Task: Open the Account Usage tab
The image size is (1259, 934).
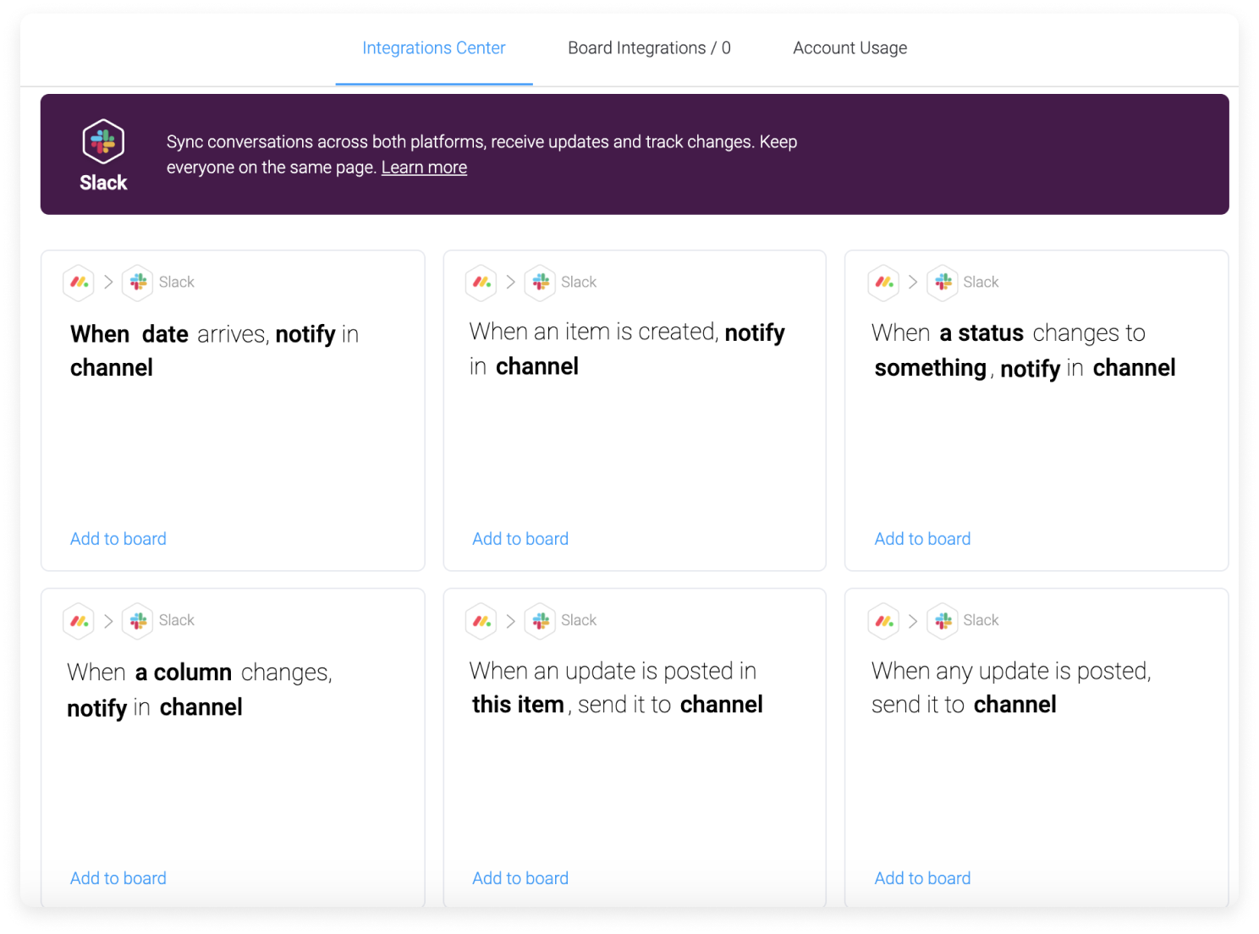Action: point(849,48)
